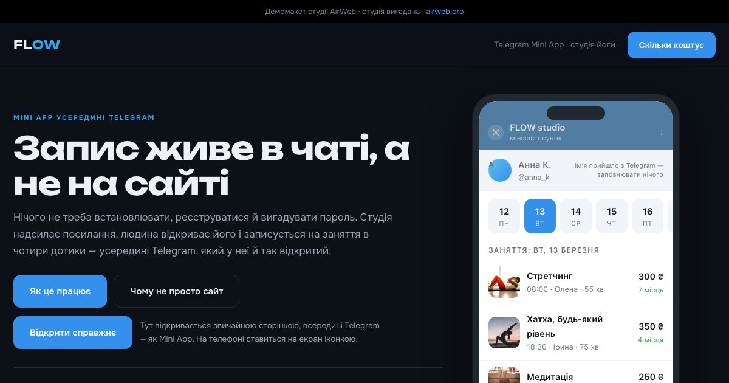The image size is (729, 383).
Task: Open the three-dot menu in phone header
Action: [662, 133]
